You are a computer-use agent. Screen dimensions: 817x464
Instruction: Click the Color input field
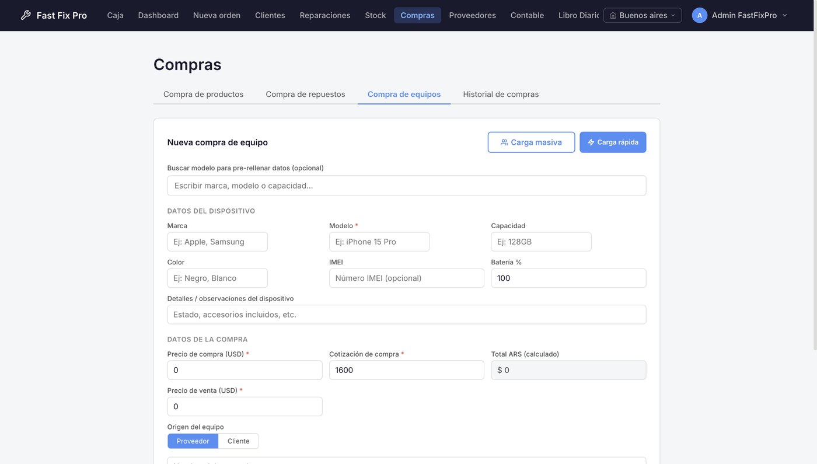click(x=218, y=278)
